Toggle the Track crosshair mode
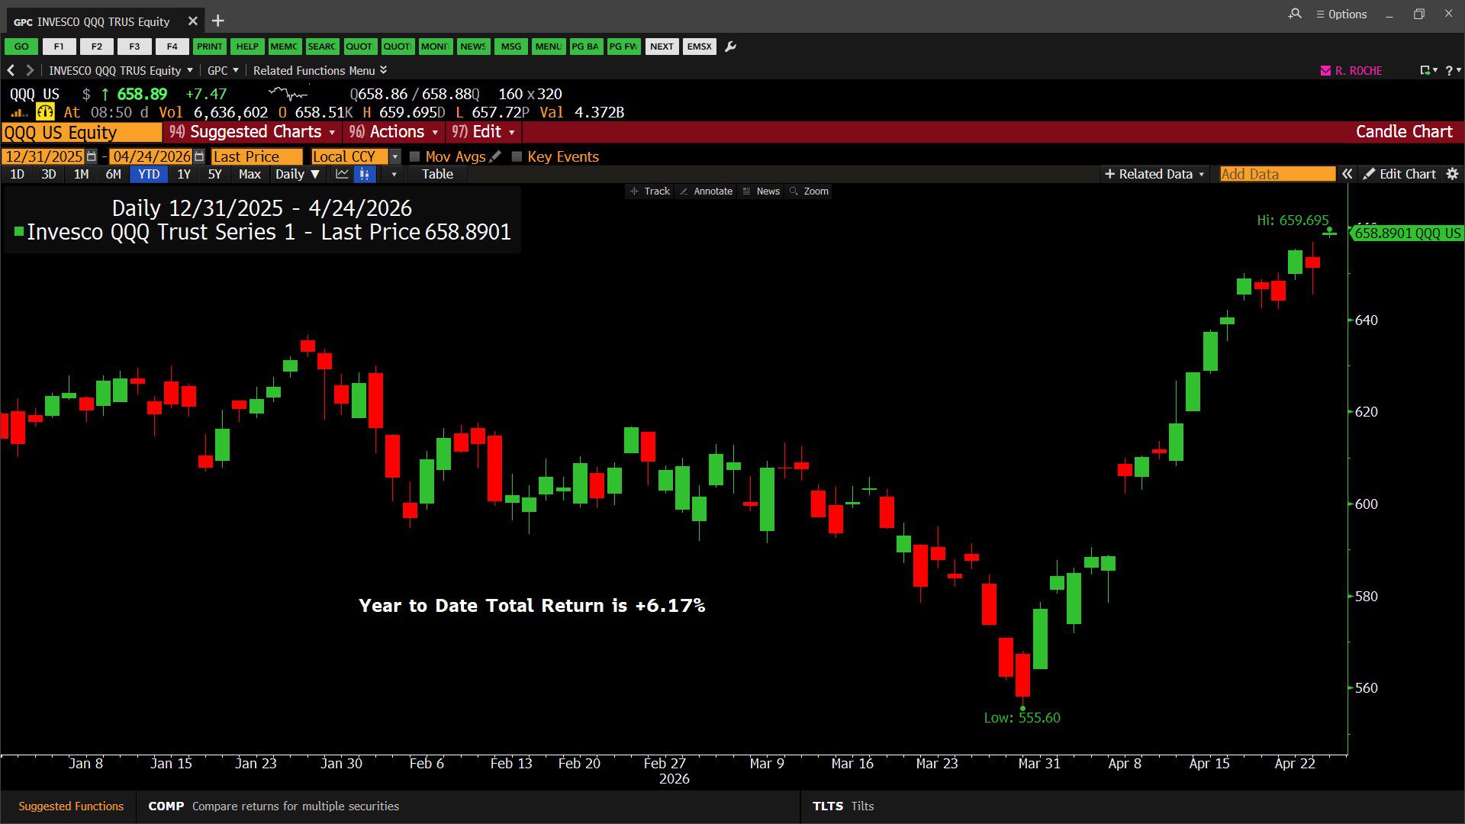Screen dimensions: 1465x824 pyautogui.click(x=650, y=192)
